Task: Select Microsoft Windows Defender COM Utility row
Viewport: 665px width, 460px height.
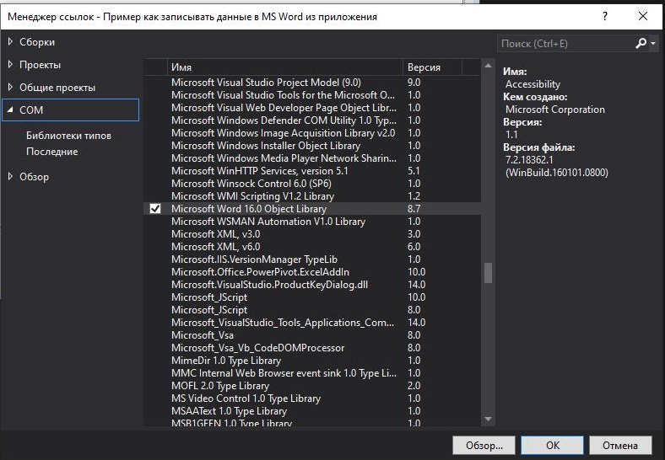Action: (x=312, y=120)
